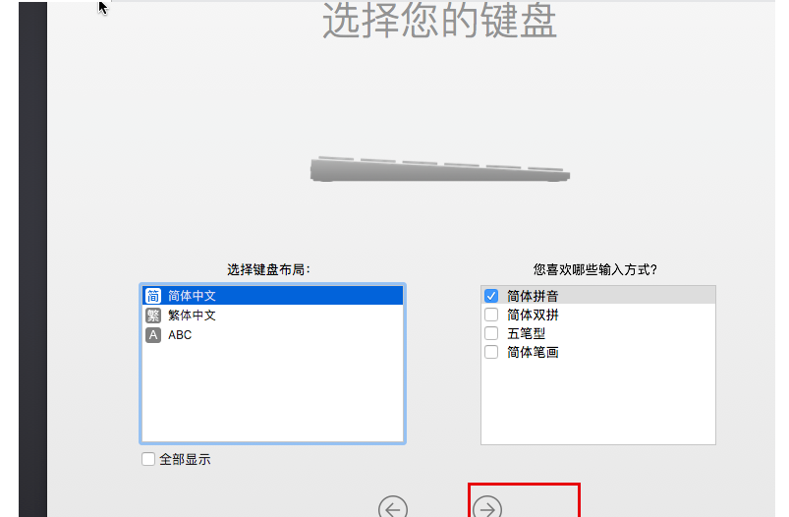Click the 简体拼音 label text
Screen dimensions: 789x517
(533, 296)
